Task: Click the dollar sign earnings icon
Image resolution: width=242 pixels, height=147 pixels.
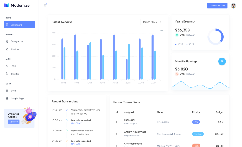Action: click(222, 61)
